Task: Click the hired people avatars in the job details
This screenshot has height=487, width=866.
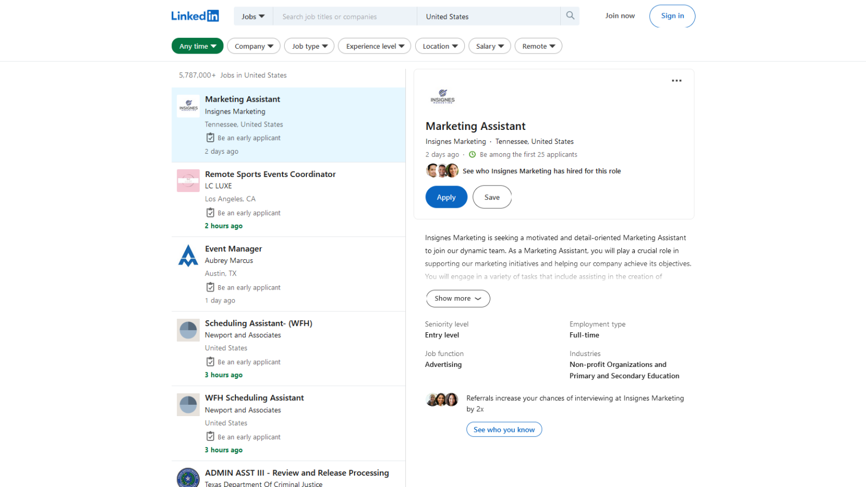Action: [x=442, y=170]
